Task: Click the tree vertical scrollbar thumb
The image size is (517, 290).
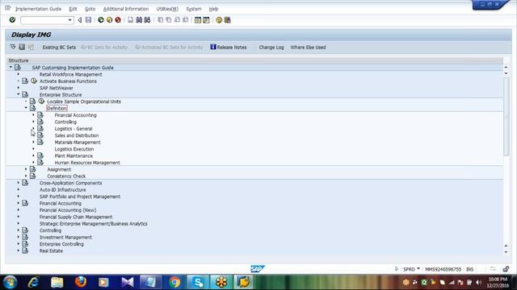Action: pyautogui.click(x=506, y=116)
